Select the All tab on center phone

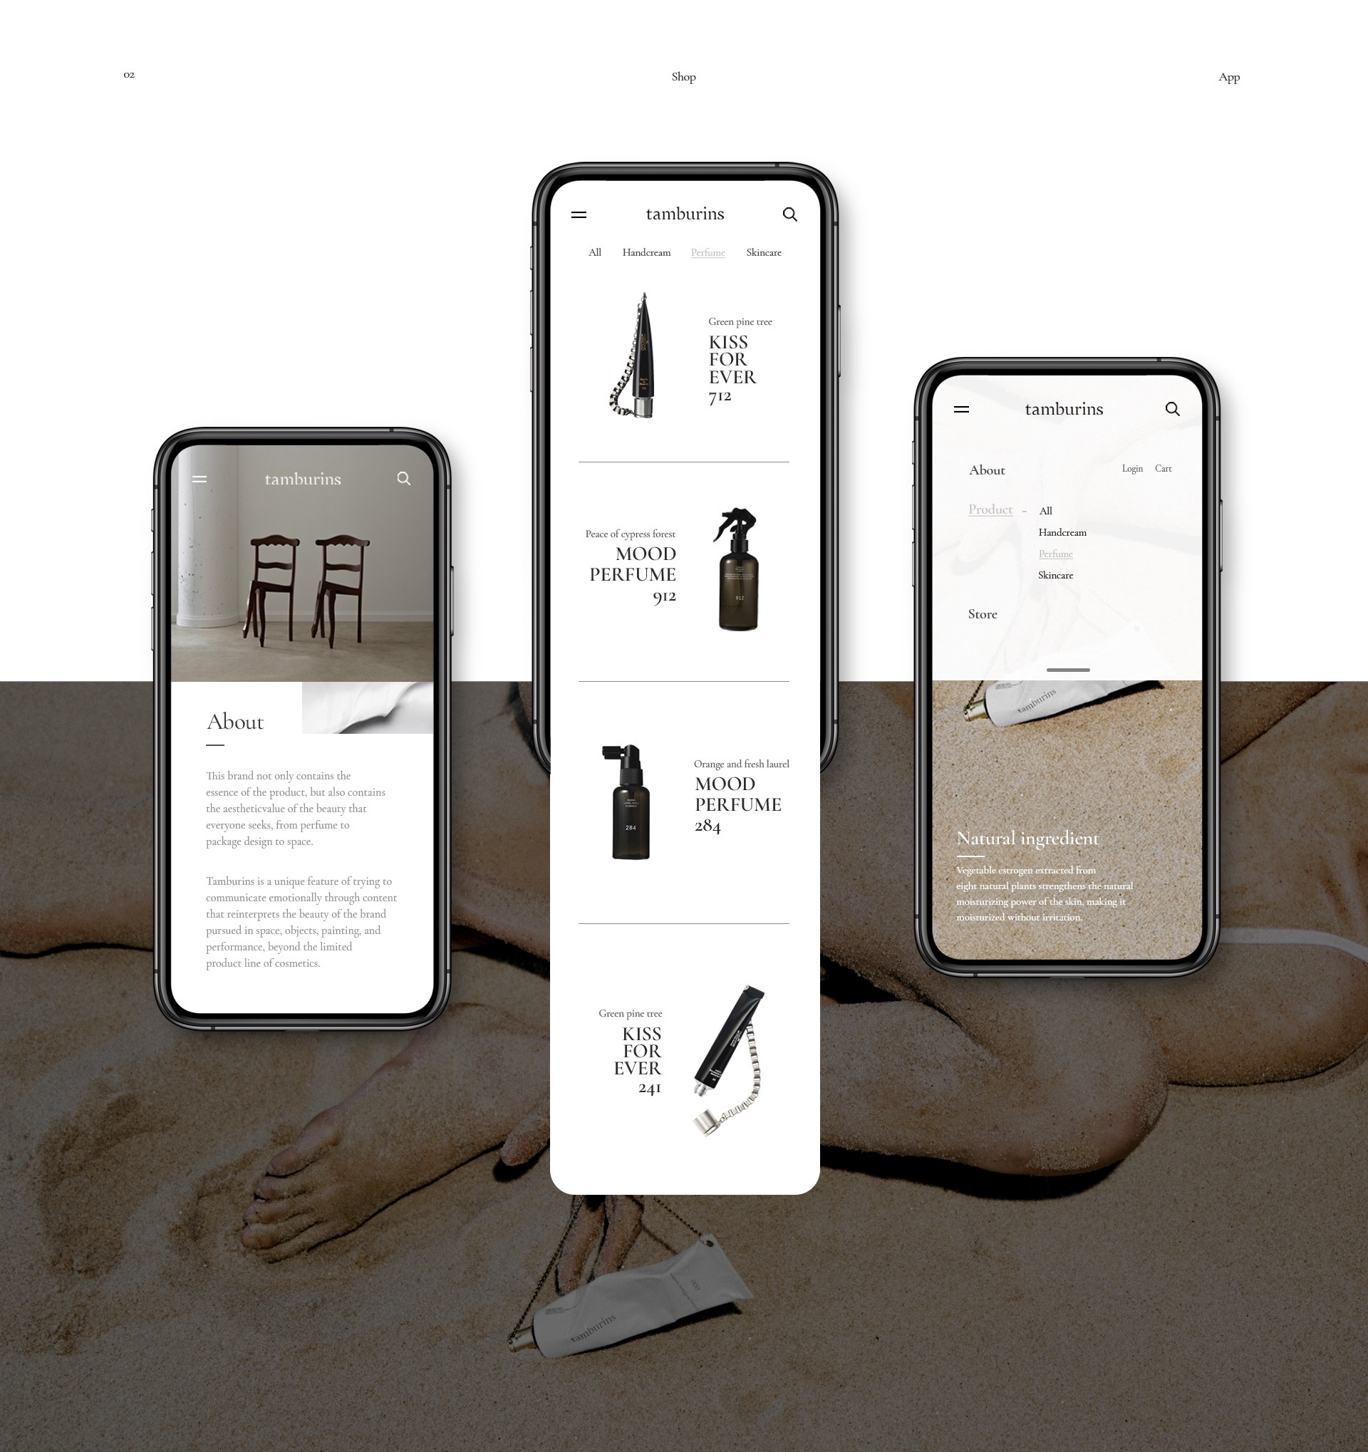[x=595, y=252]
